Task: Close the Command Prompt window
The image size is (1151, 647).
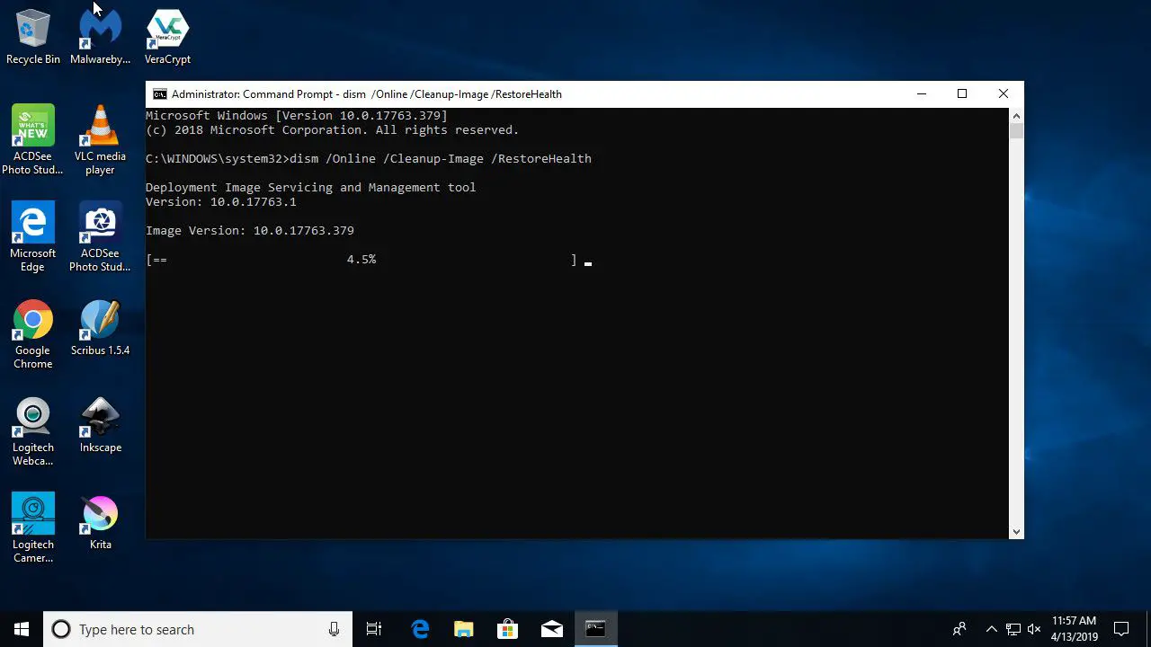Action: pyautogui.click(x=1004, y=93)
